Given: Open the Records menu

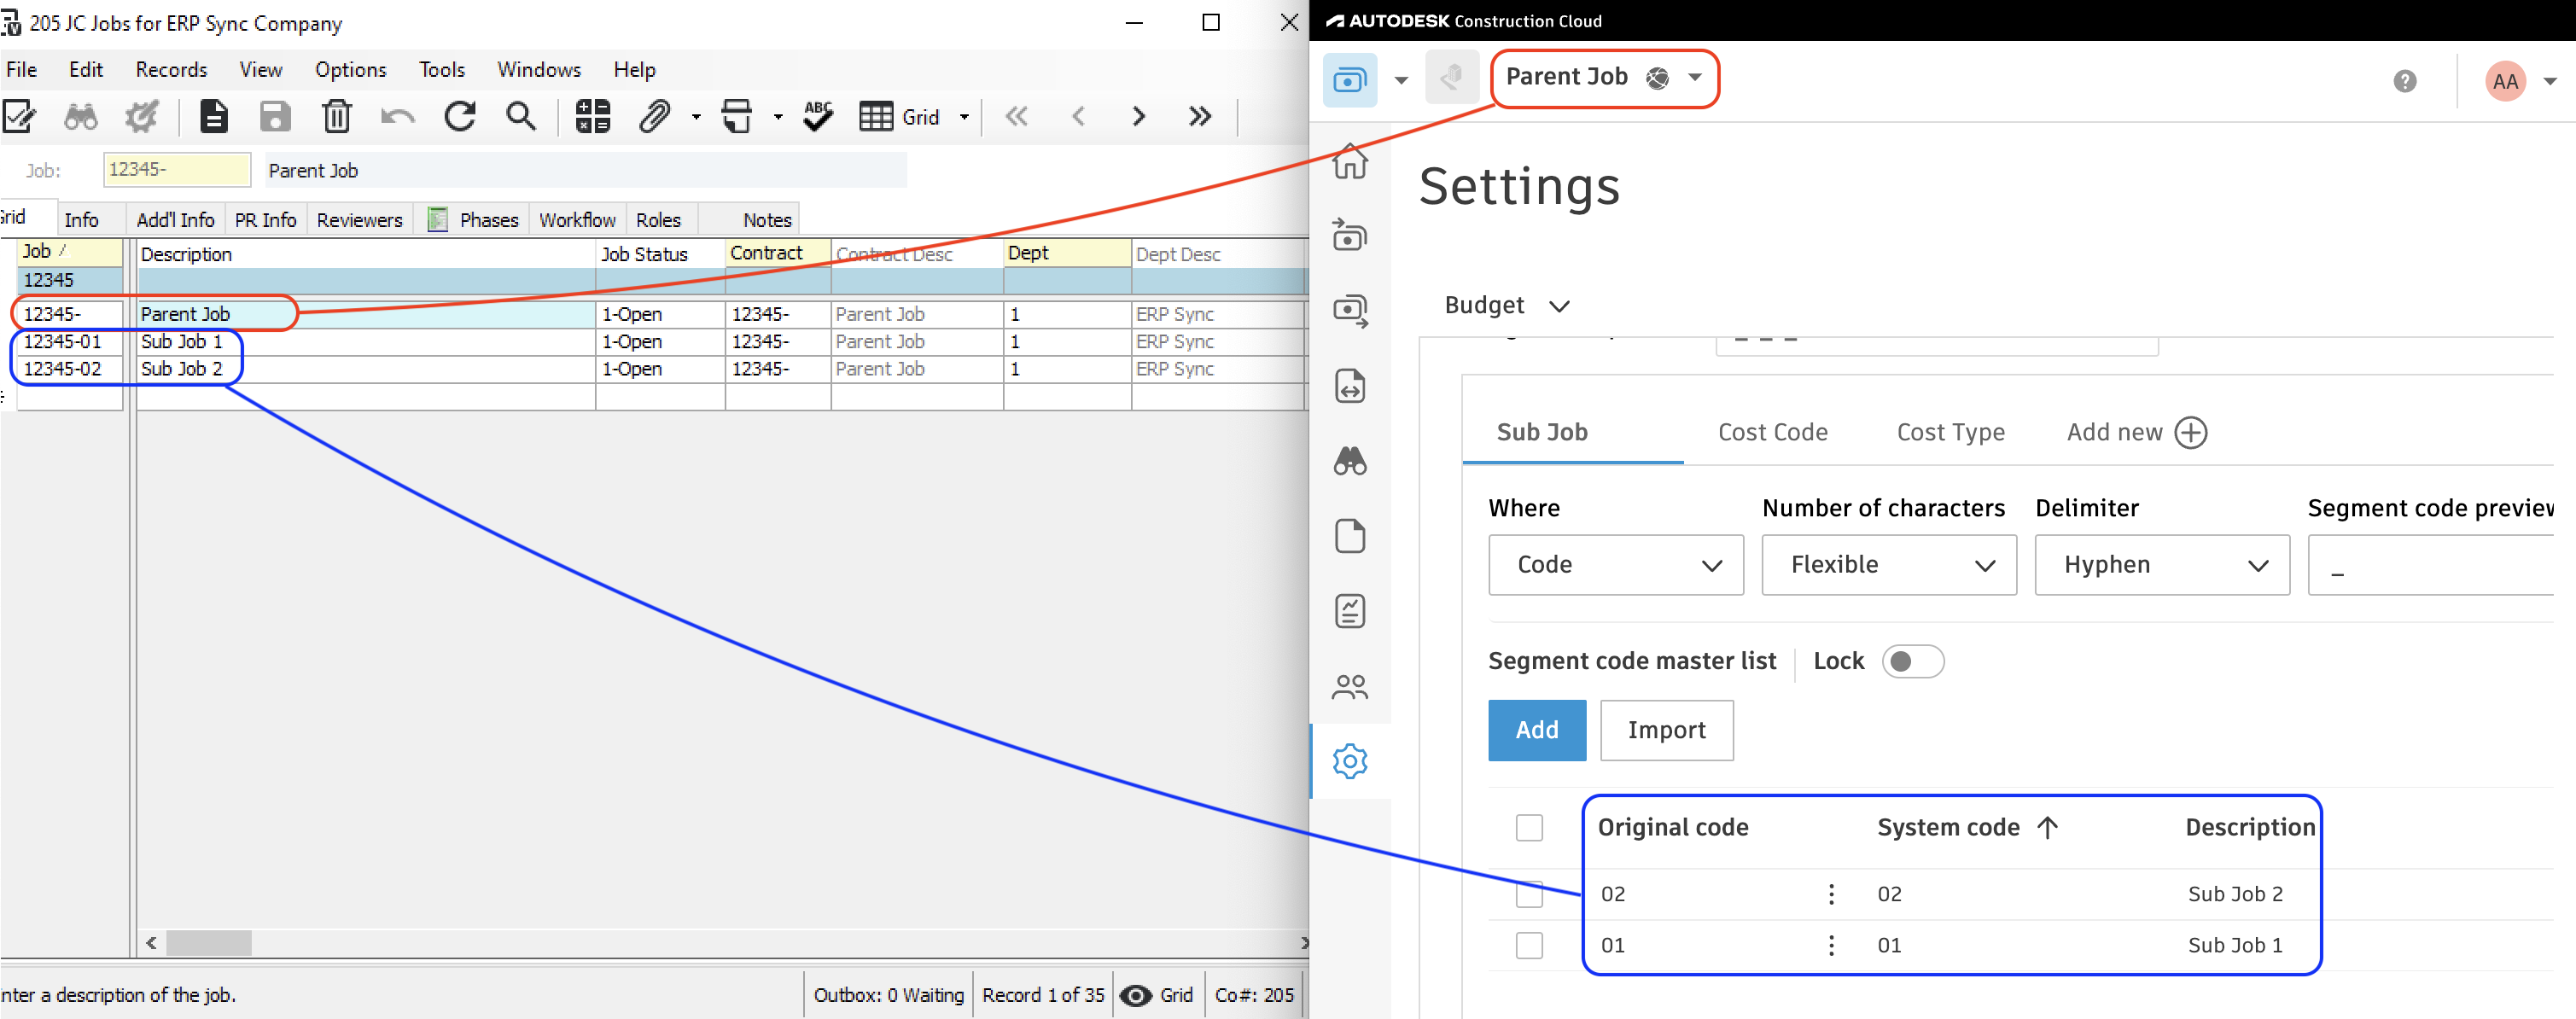Looking at the screenshot, I should click(171, 70).
